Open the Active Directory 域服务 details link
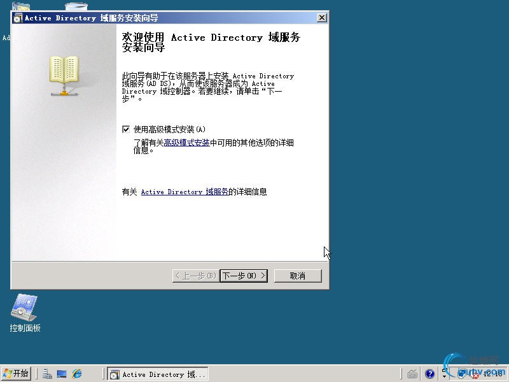The image size is (509, 382). [x=185, y=192]
